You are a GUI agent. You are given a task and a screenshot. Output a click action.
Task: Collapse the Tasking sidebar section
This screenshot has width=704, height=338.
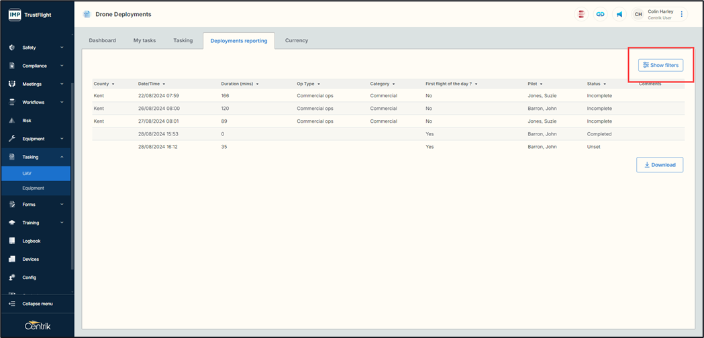point(62,157)
